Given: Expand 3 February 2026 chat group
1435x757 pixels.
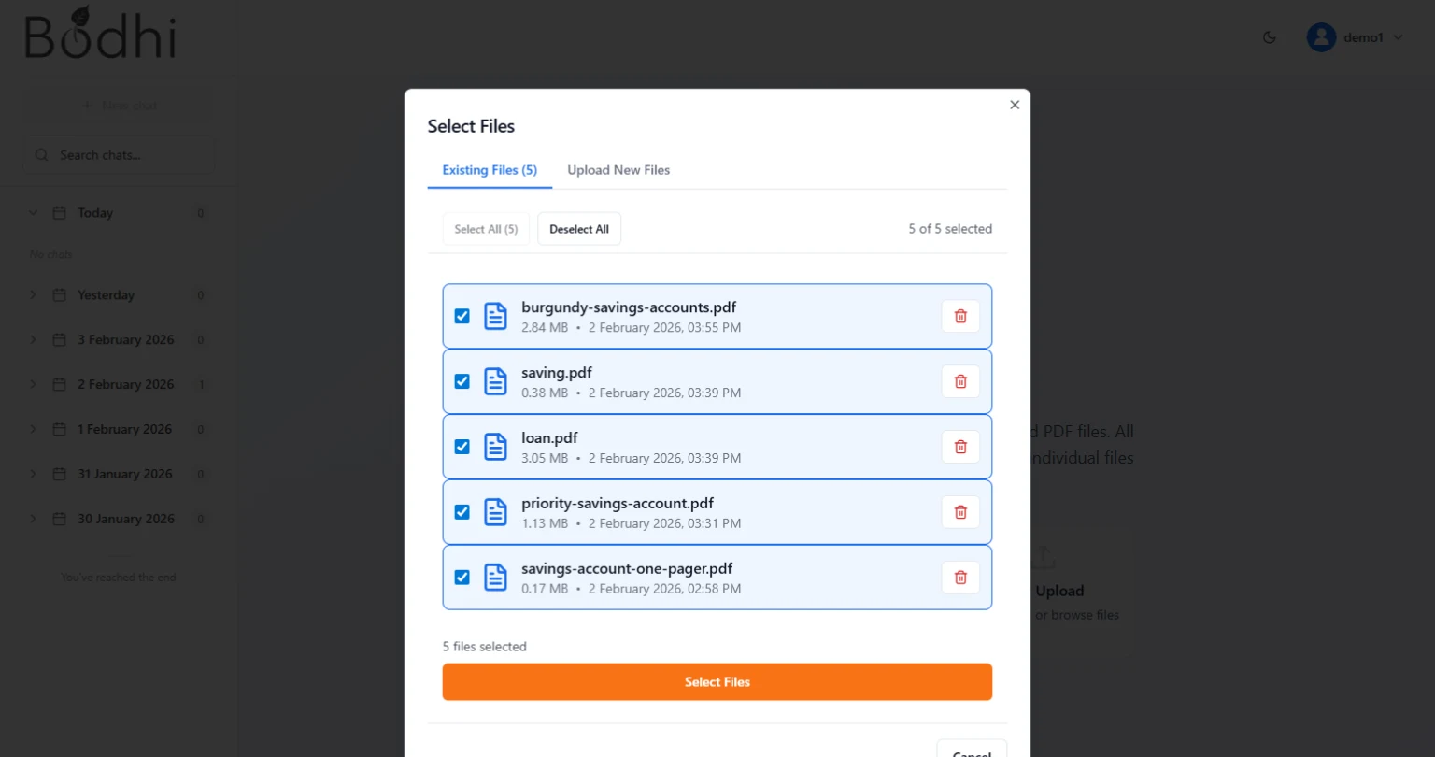Looking at the screenshot, I should 34,340.
